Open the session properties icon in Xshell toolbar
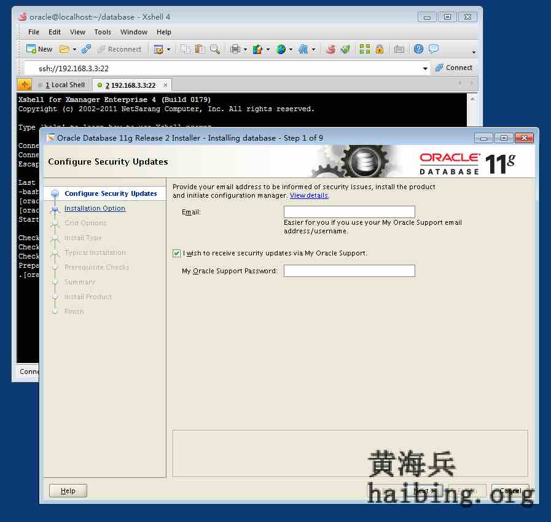The image size is (551, 522). point(158,49)
